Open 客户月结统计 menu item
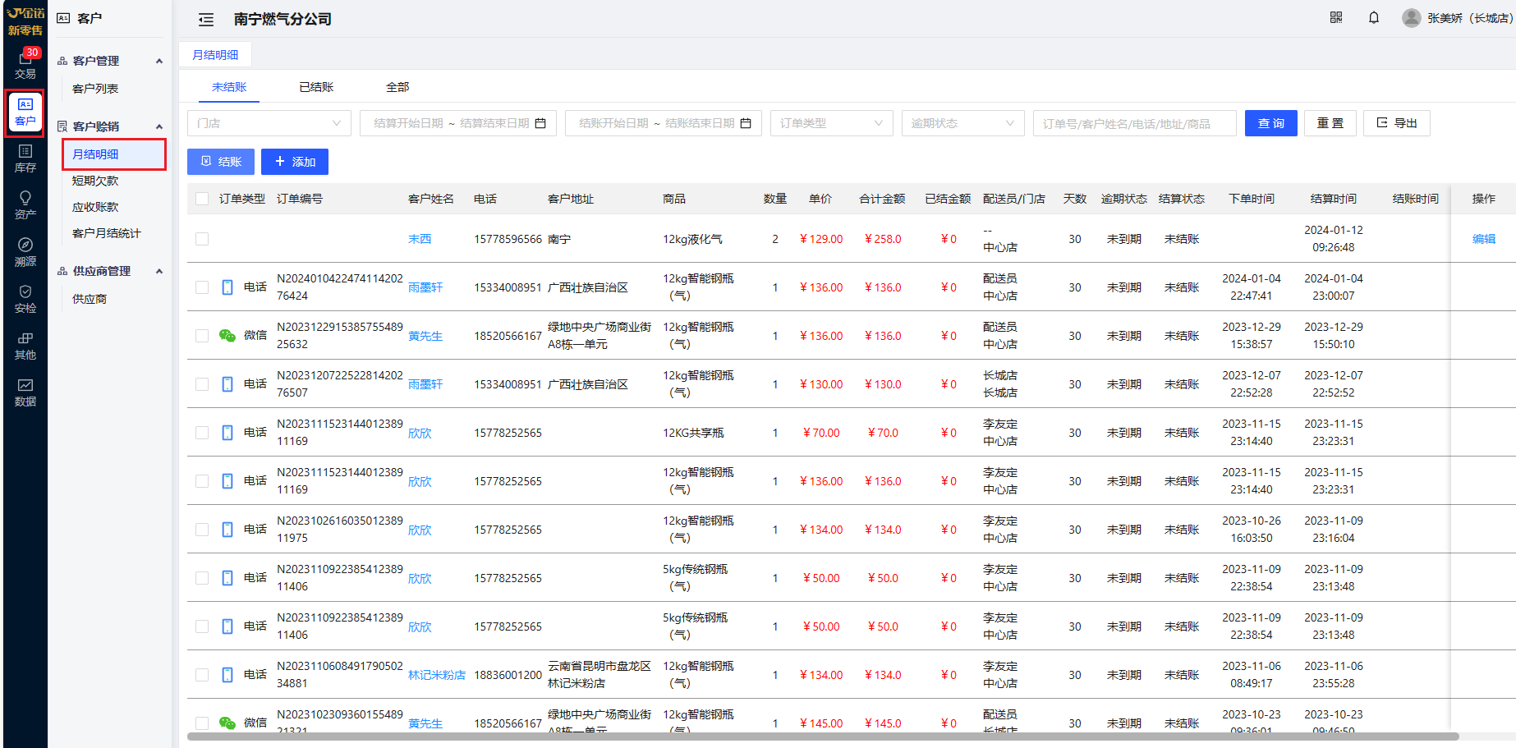The width and height of the screenshot is (1516, 748). (107, 233)
